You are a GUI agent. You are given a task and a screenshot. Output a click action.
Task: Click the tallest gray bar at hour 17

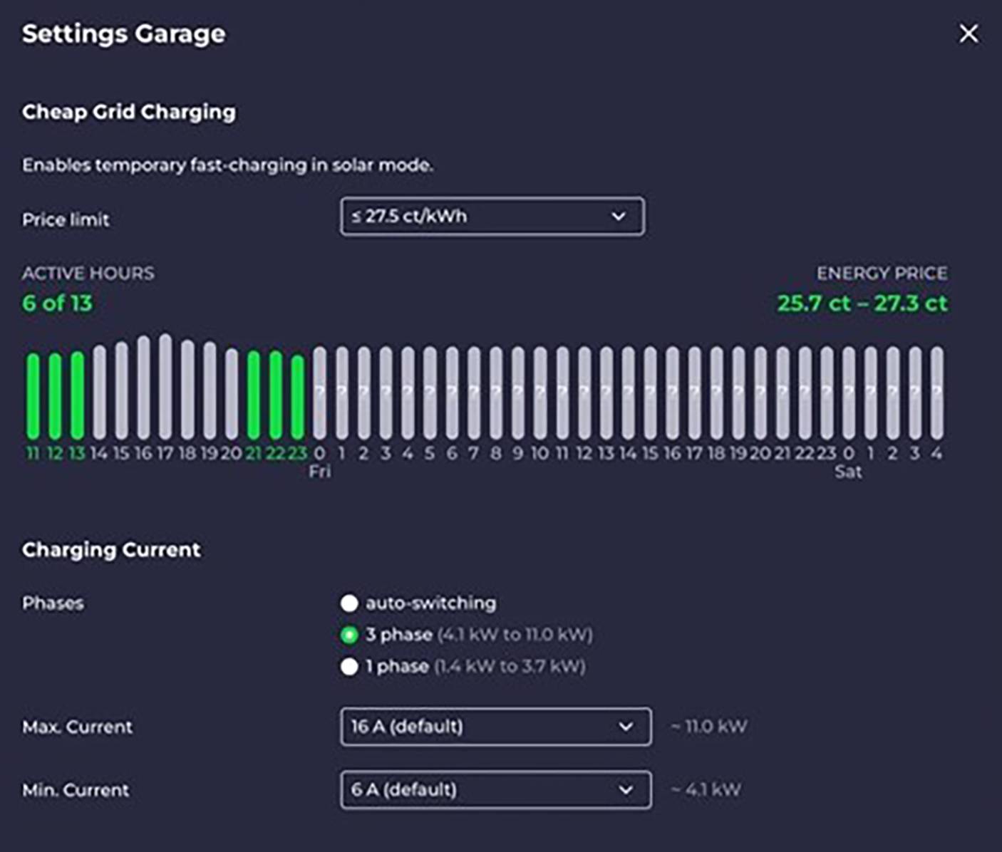click(165, 387)
